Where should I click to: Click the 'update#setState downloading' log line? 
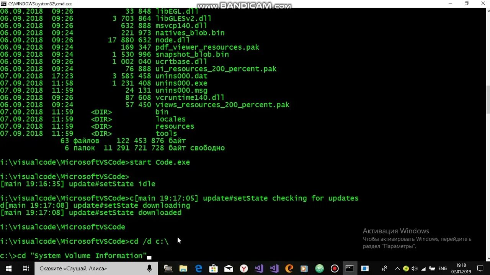point(132,205)
